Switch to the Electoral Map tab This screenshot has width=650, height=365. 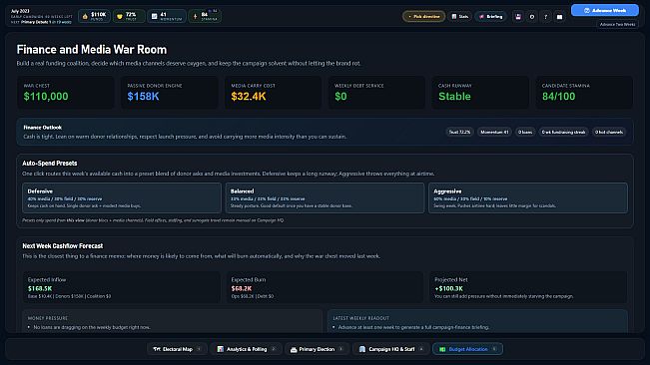tap(177, 349)
